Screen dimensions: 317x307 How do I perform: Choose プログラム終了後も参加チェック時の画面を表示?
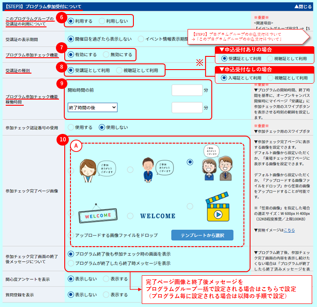(71, 254)
